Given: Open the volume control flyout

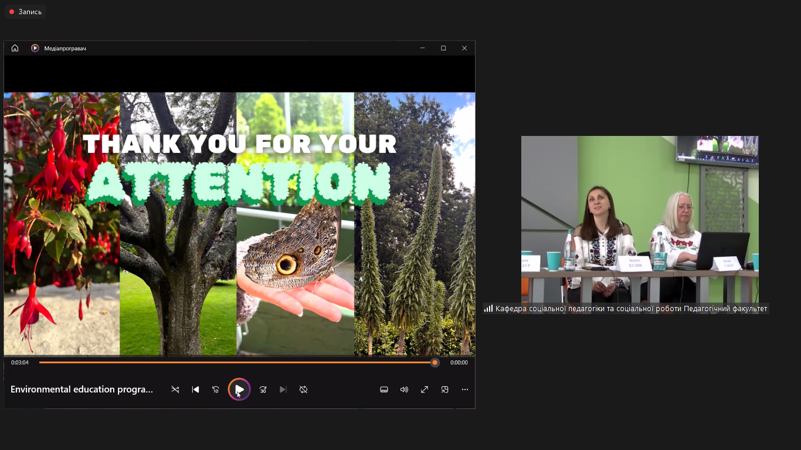Looking at the screenshot, I should (404, 390).
